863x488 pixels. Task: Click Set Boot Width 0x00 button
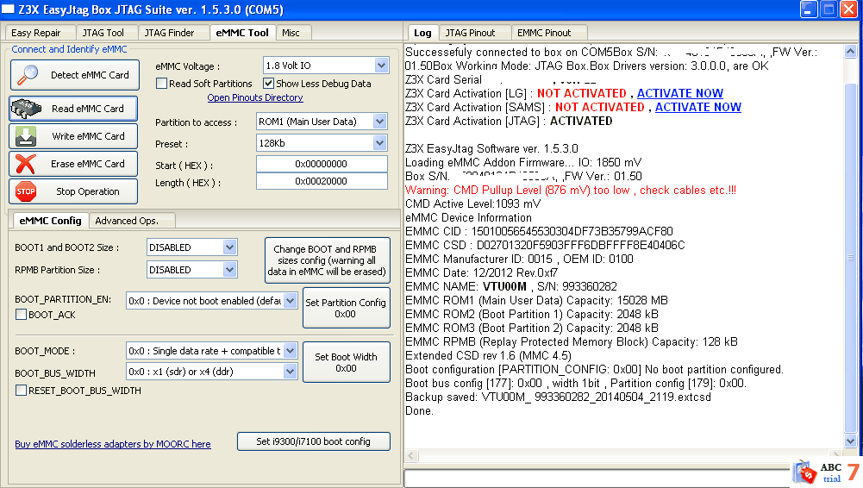point(346,363)
